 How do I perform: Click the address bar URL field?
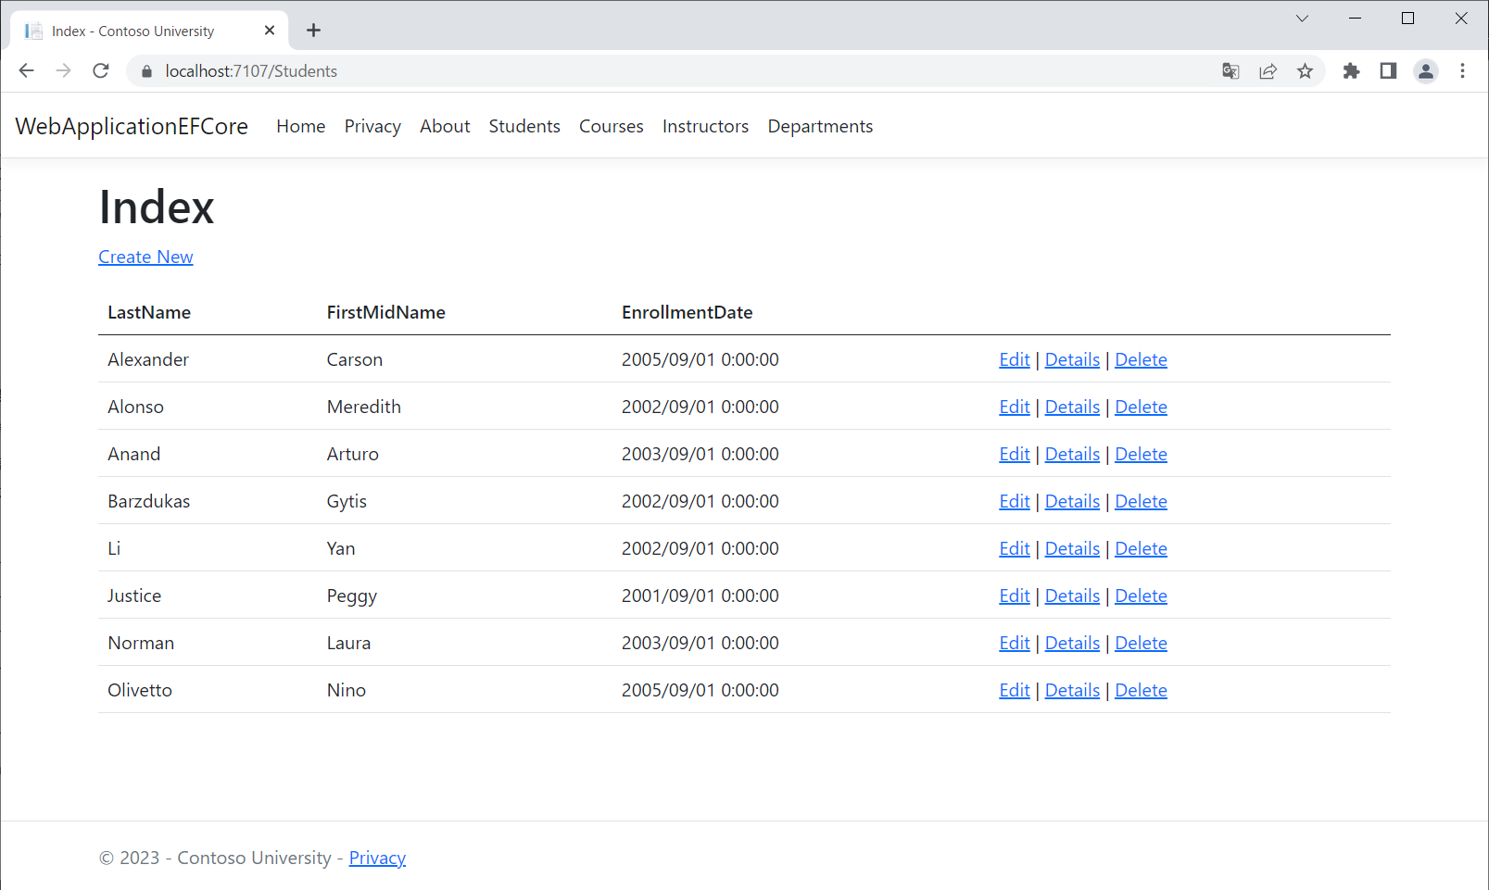click(649, 71)
